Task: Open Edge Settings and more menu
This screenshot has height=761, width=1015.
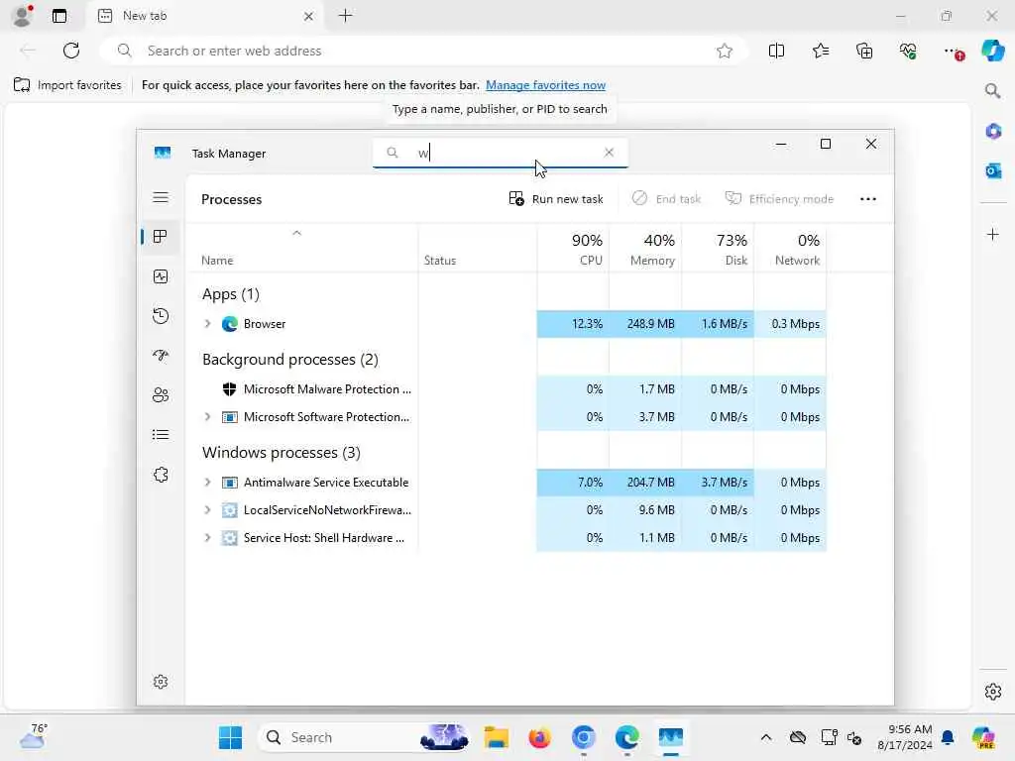Action: tap(953, 52)
